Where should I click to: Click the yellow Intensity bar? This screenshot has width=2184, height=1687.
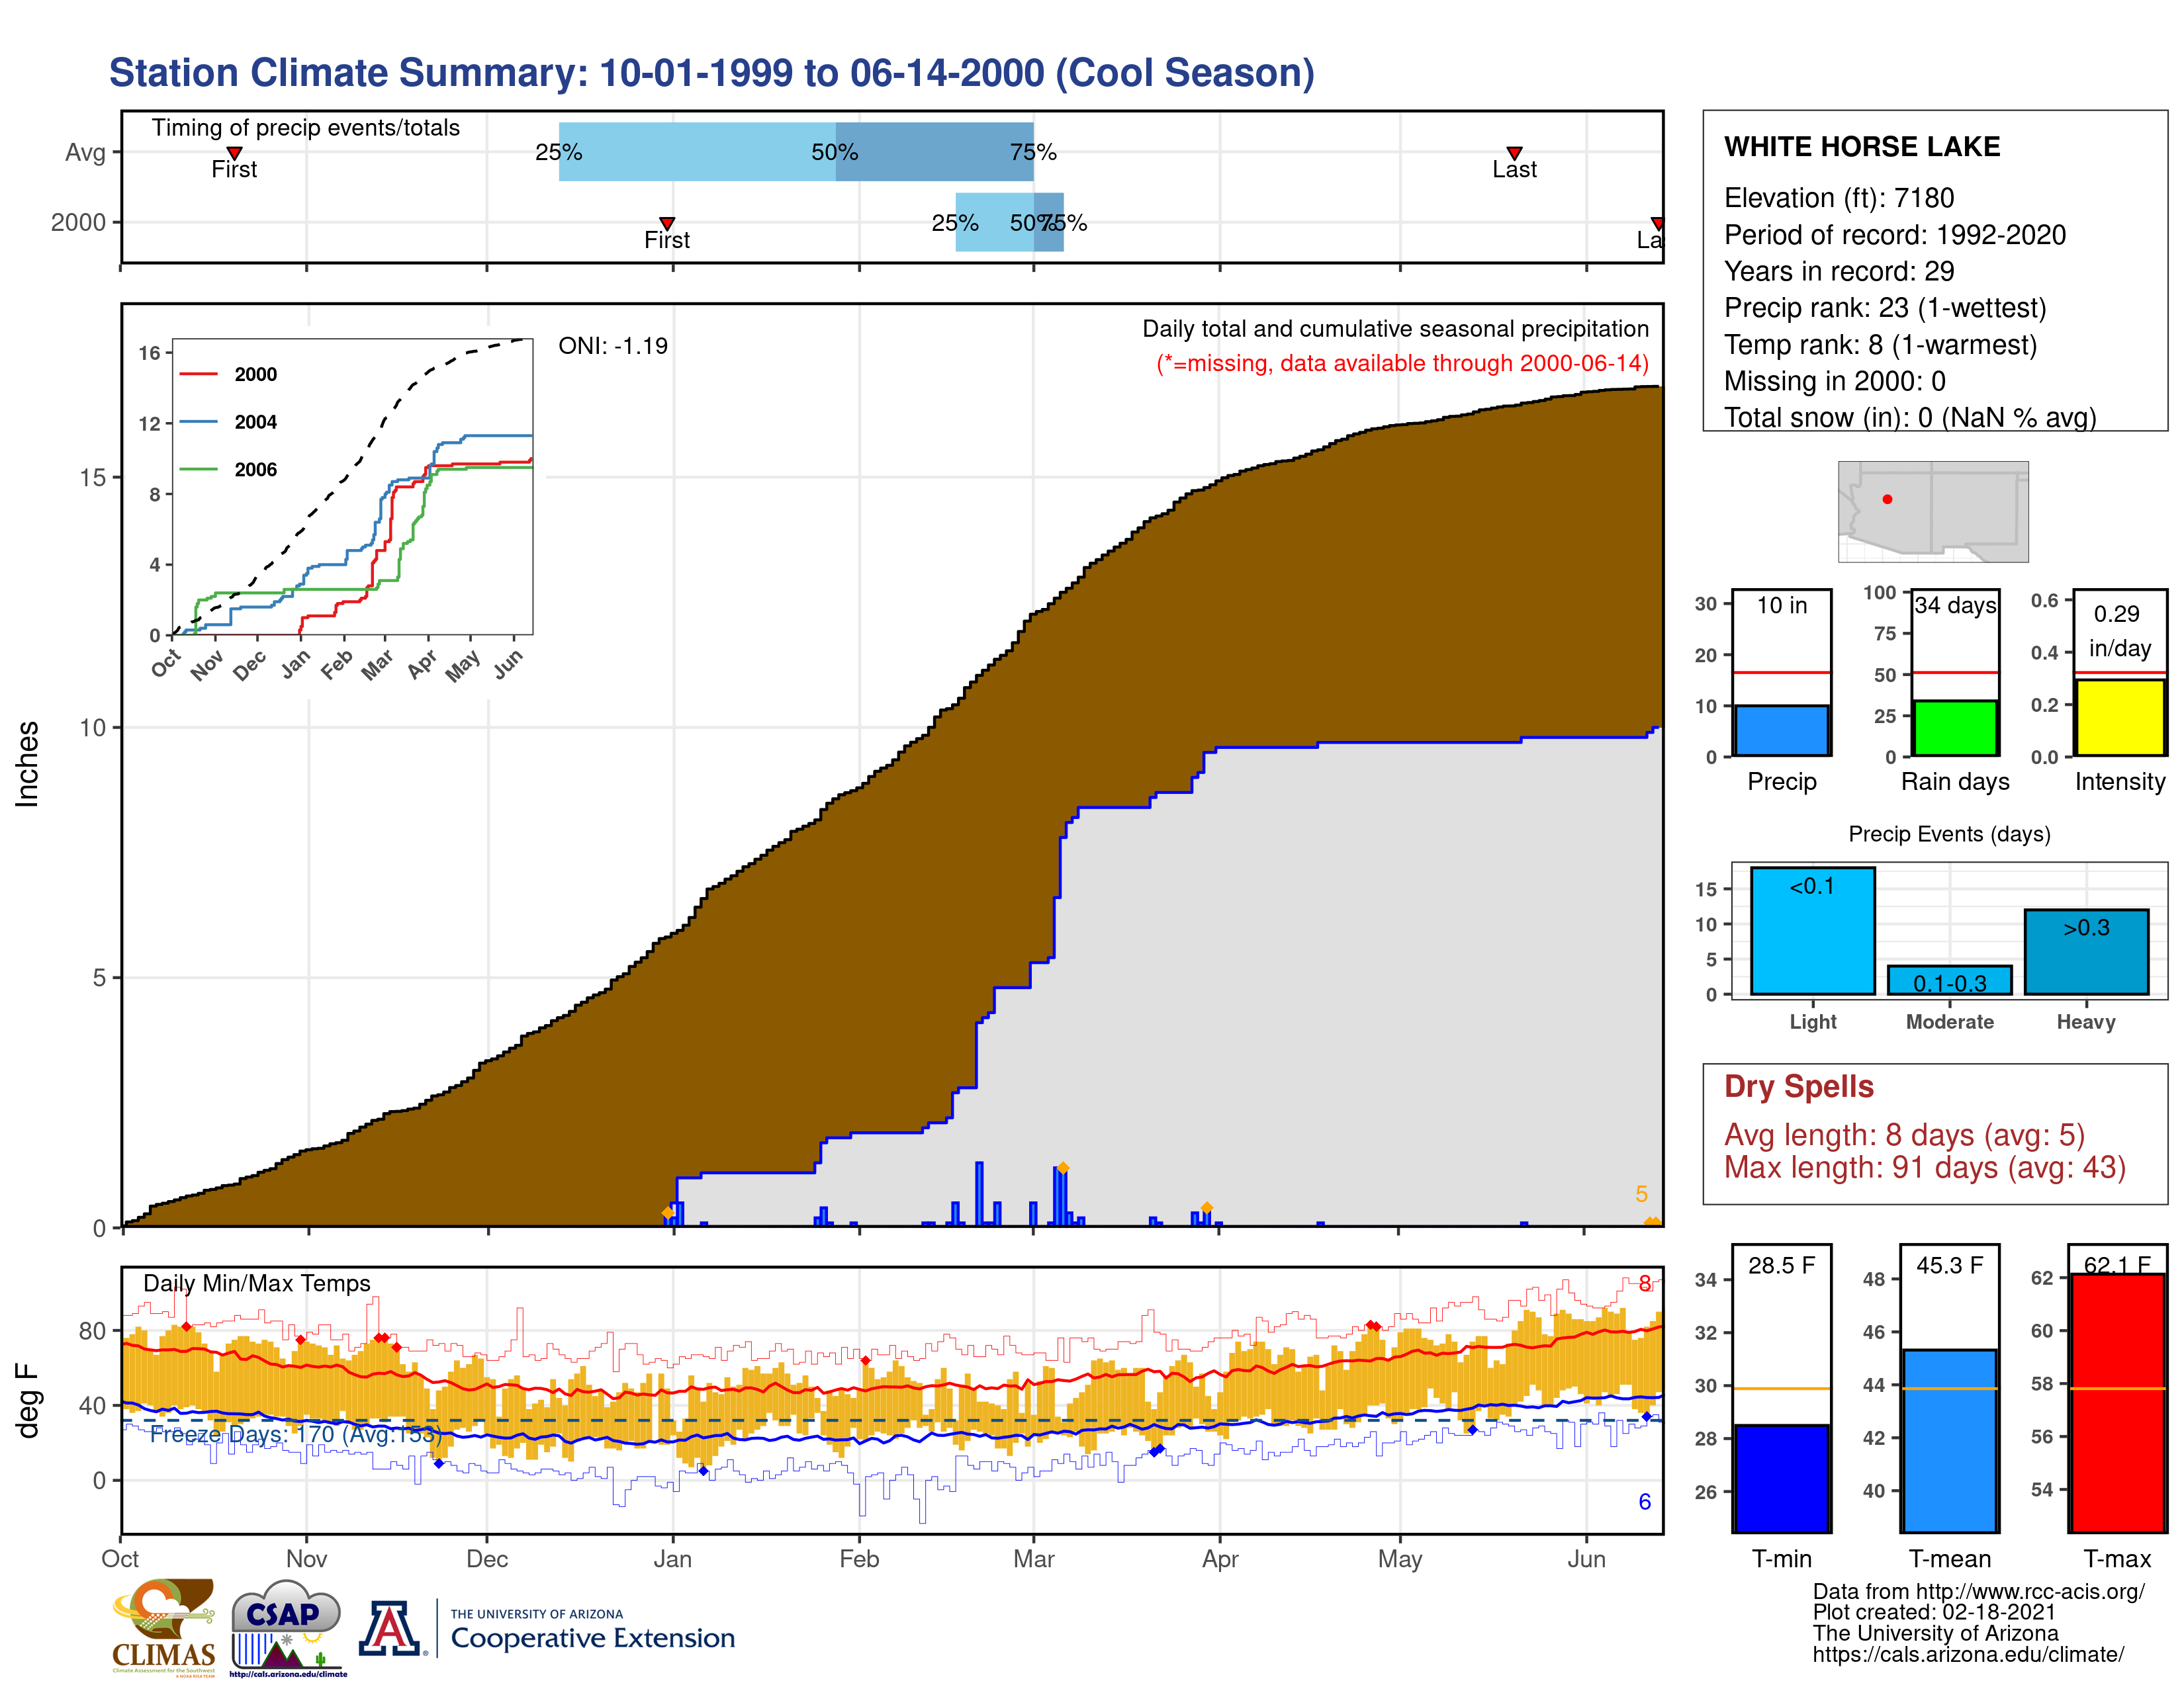pos(2119,718)
